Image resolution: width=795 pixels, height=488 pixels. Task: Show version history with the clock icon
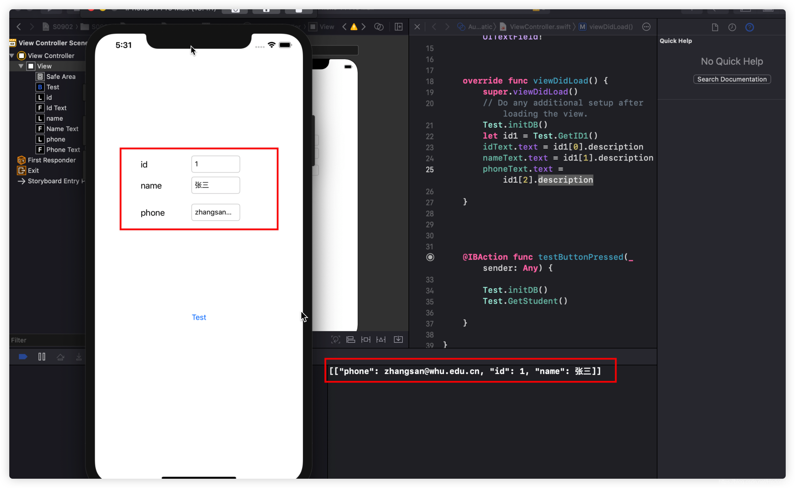coord(732,27)
